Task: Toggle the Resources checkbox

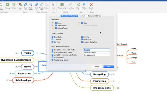Action: 82,39
